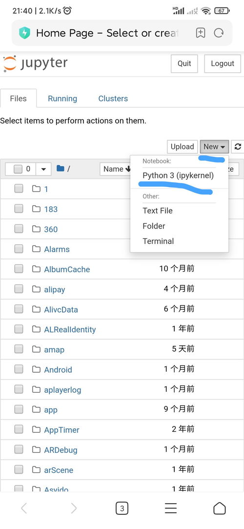244x529 pixels.
Task: Open the AlbumCache folder link
Action: (67, 269)
